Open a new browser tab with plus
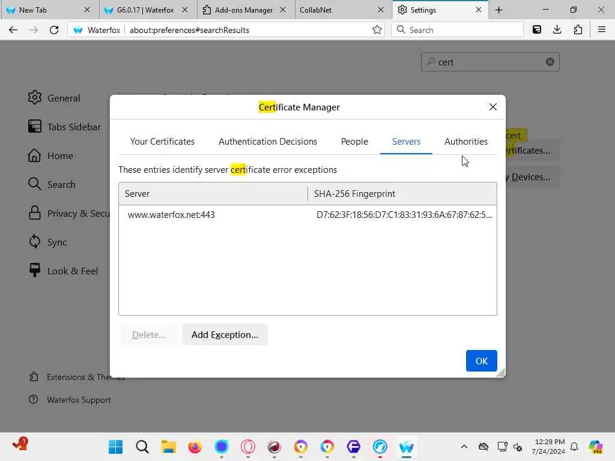This screenshot has width=615, height=461. point(499,10)
